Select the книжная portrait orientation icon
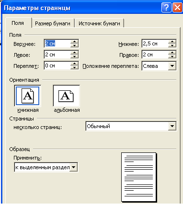 click(27, 96)
